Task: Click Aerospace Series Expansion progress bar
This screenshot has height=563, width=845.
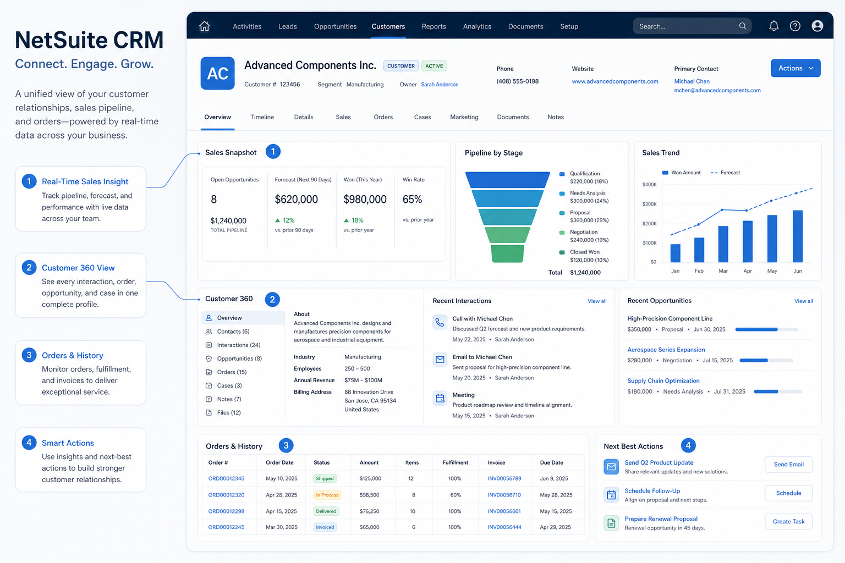Action: click(766, 361)
